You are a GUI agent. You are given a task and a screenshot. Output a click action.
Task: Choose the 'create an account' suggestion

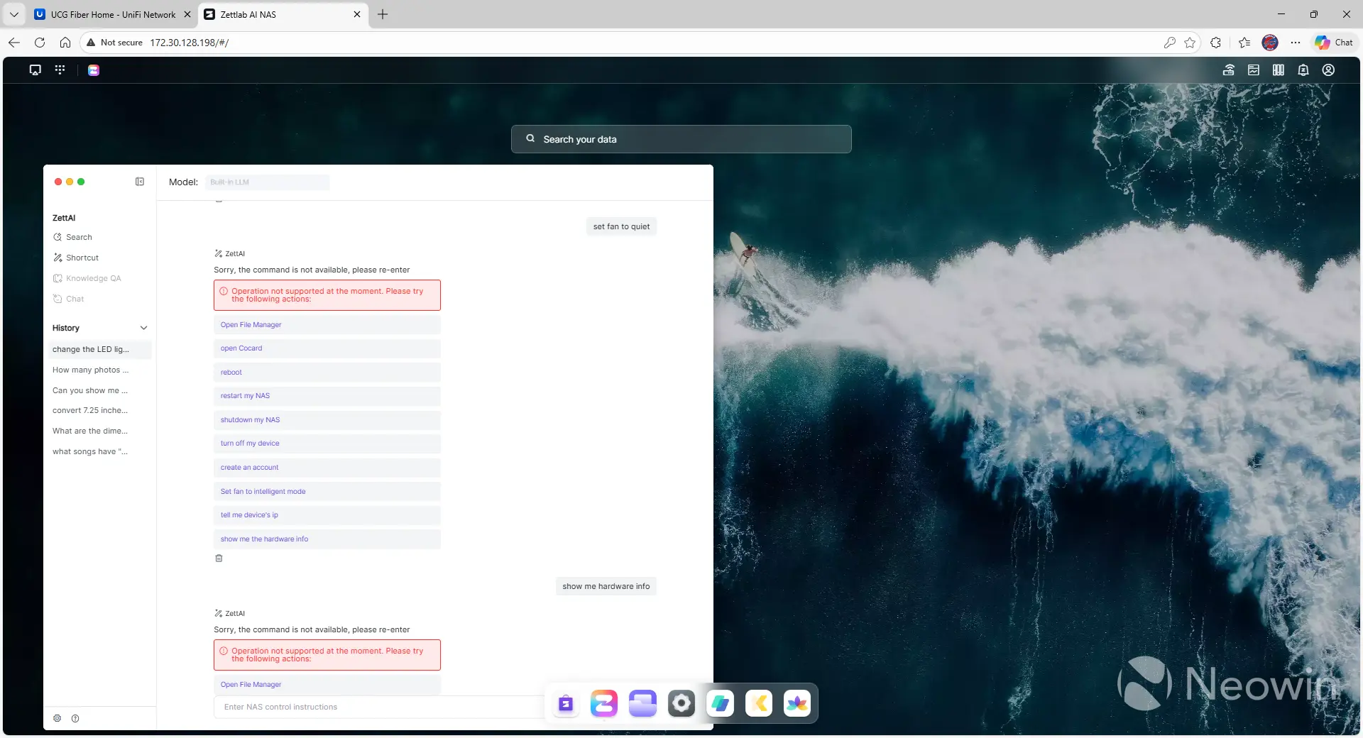327,468
